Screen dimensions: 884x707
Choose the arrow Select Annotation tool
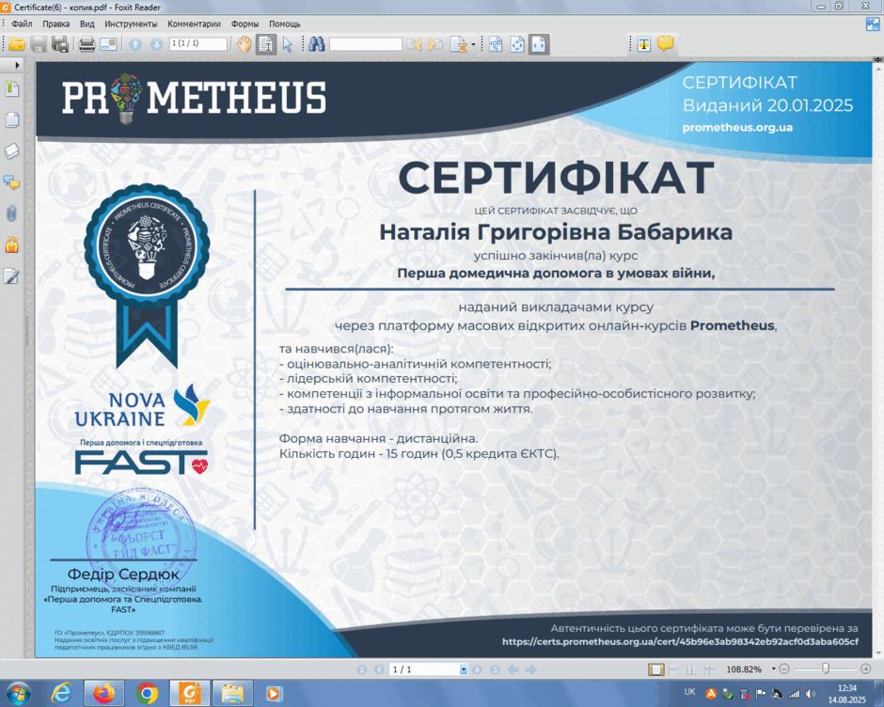(x=288, y=44)
